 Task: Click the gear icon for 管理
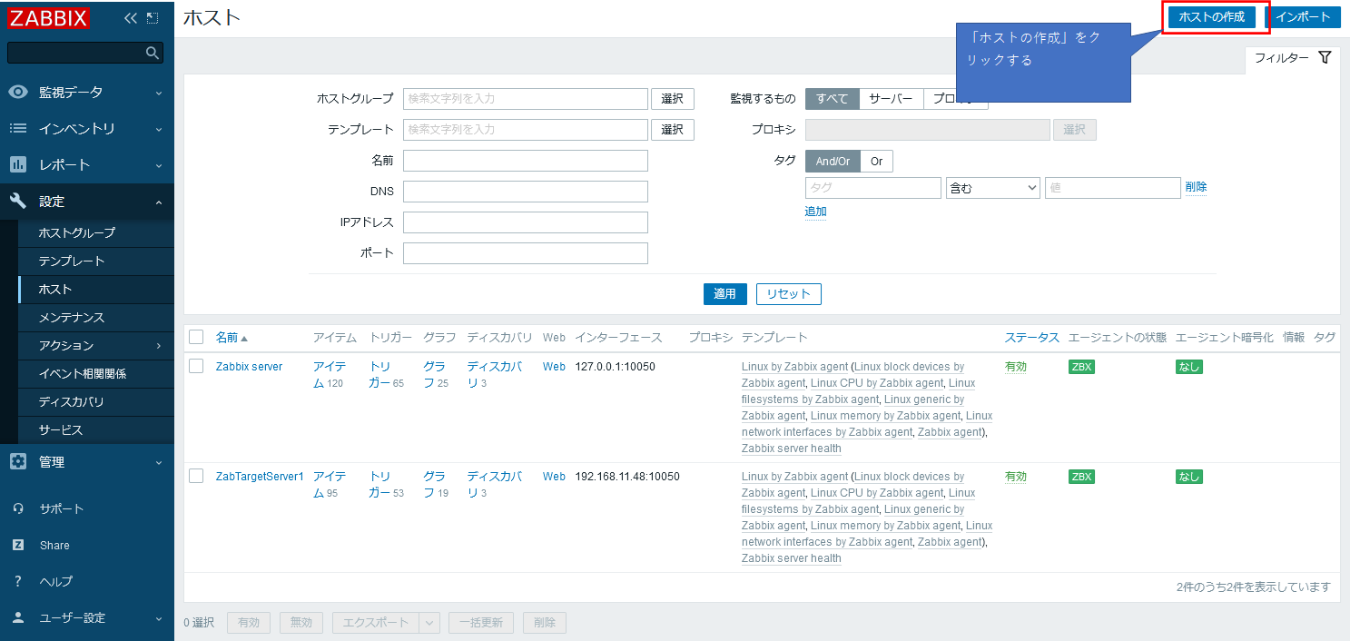[18, 461]
